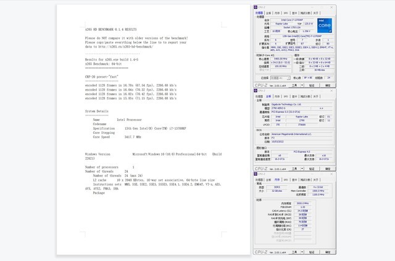Click 验证 button in mainboard window
This screenshot has height=261, width=395.
click(312, 169)
